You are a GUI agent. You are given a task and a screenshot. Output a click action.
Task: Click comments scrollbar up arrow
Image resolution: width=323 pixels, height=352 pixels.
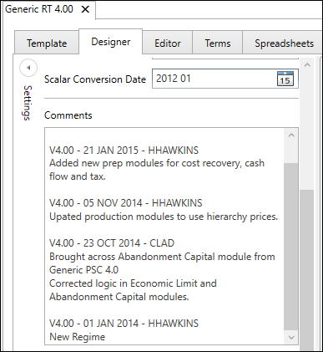coord(291,135)
